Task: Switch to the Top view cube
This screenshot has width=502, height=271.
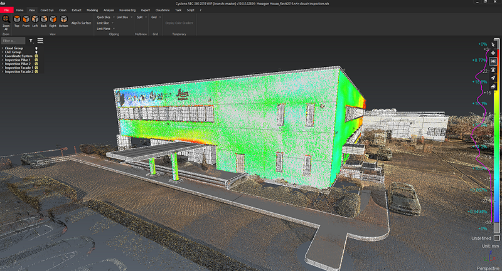Action: click(17, 19)
